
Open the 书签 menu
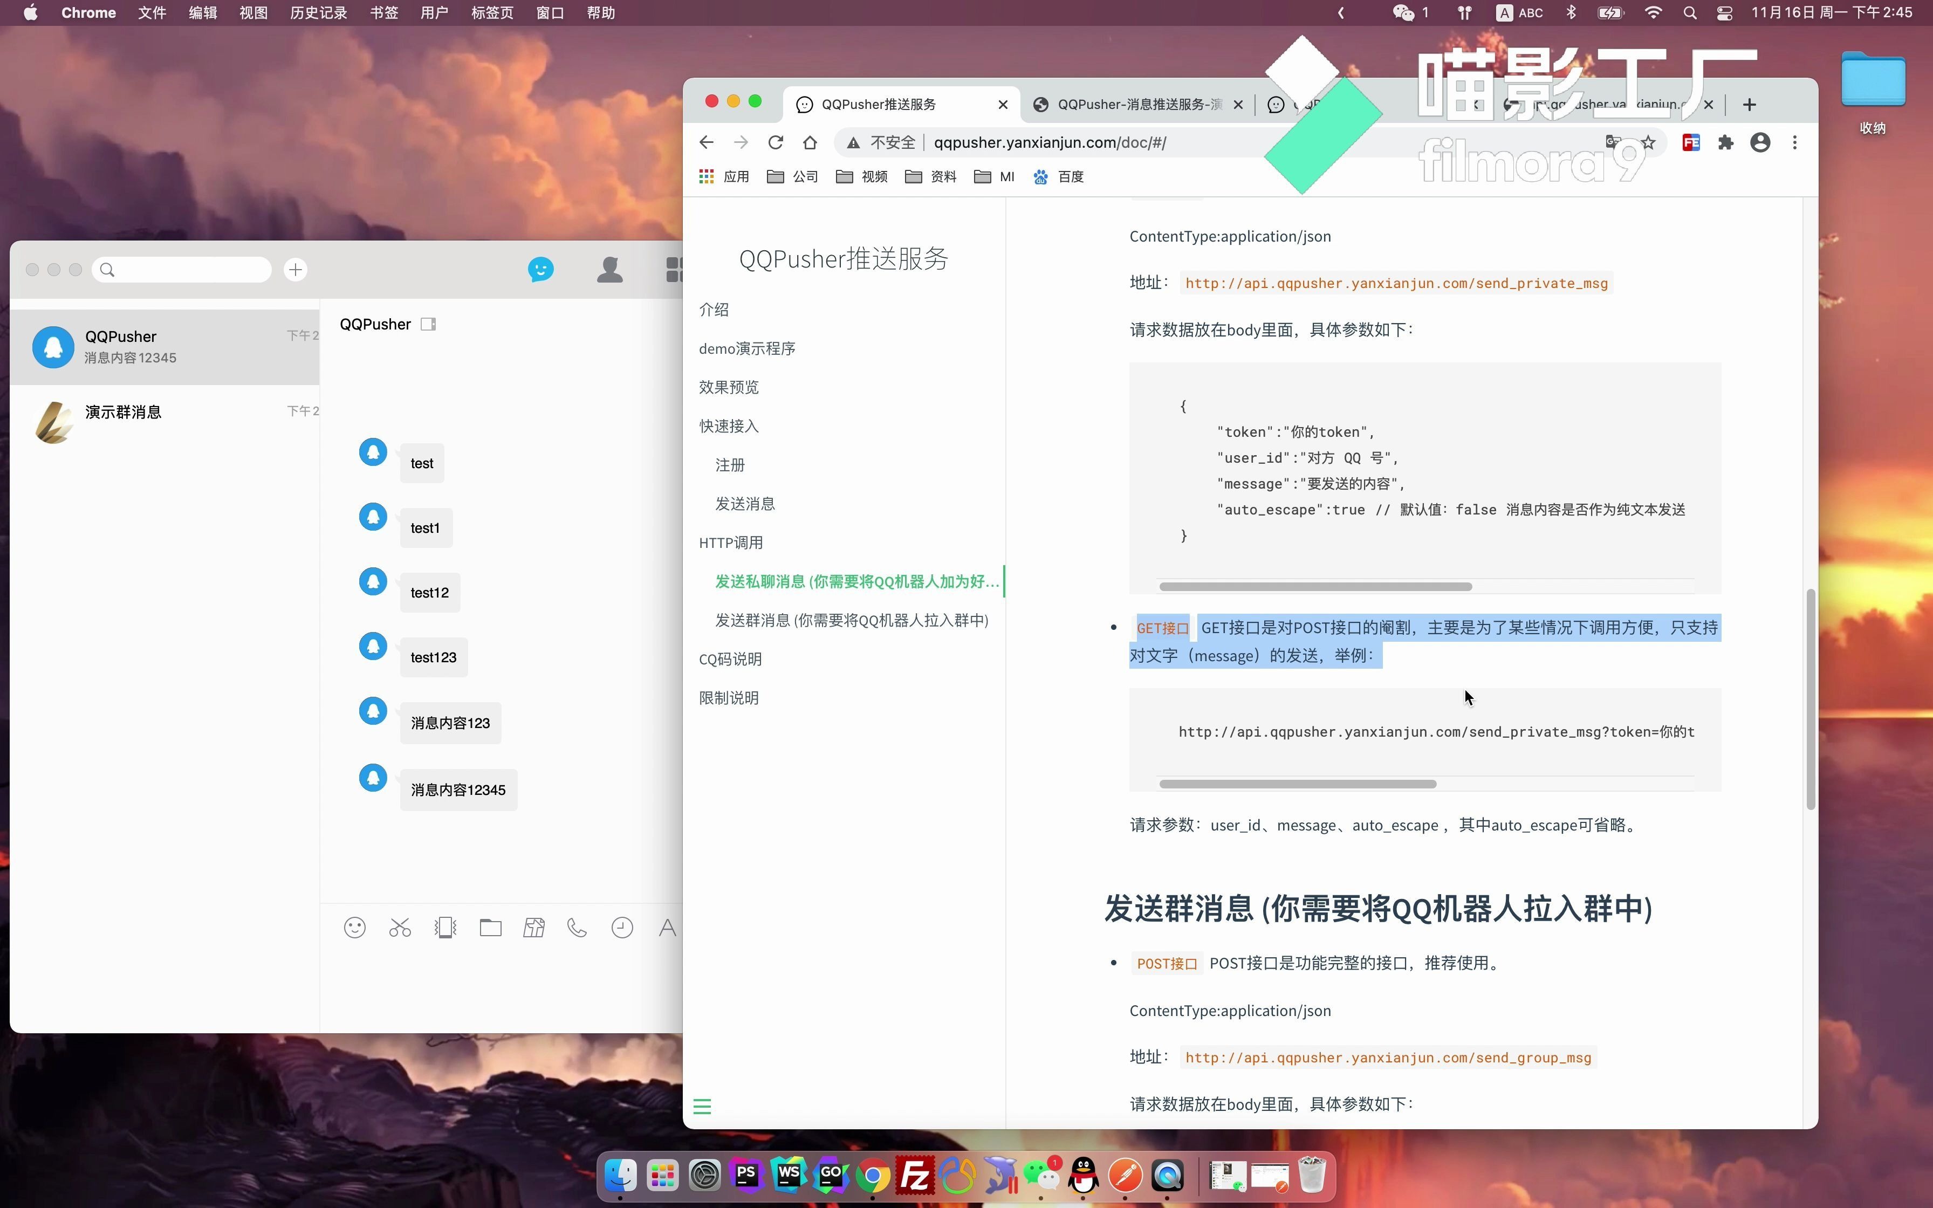pyautogui.click(x=384, y=13)
